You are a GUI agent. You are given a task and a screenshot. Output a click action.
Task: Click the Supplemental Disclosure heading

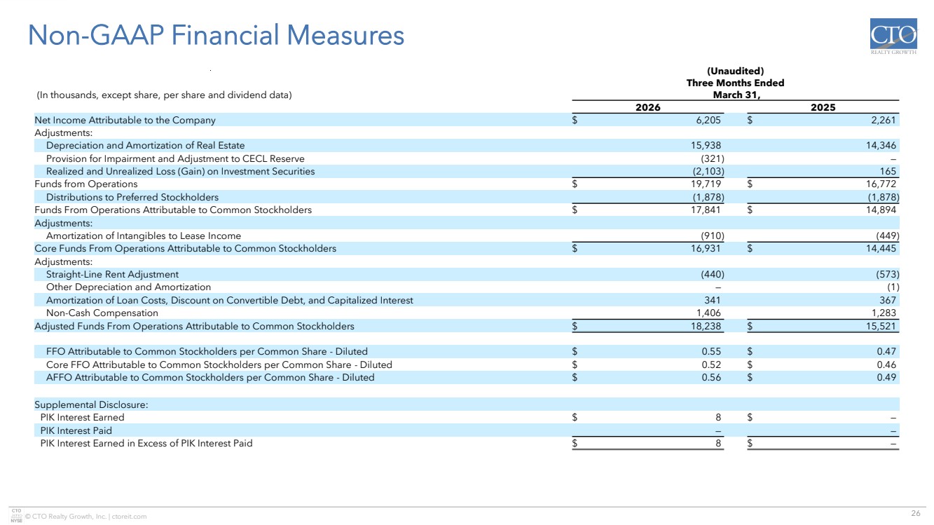coord(91,404)
